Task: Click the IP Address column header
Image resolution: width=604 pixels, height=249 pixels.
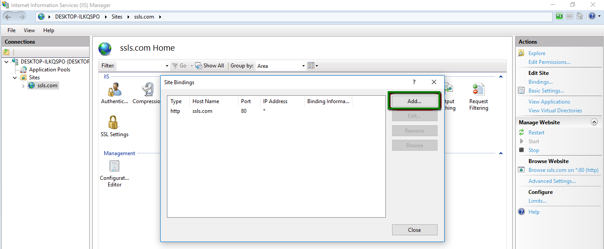Action: coord(283,101)
